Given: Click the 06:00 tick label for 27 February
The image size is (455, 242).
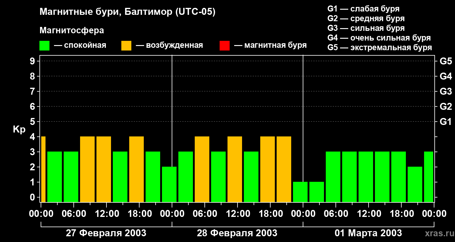Looking at the screenshot, I should (x=74, y=214).
